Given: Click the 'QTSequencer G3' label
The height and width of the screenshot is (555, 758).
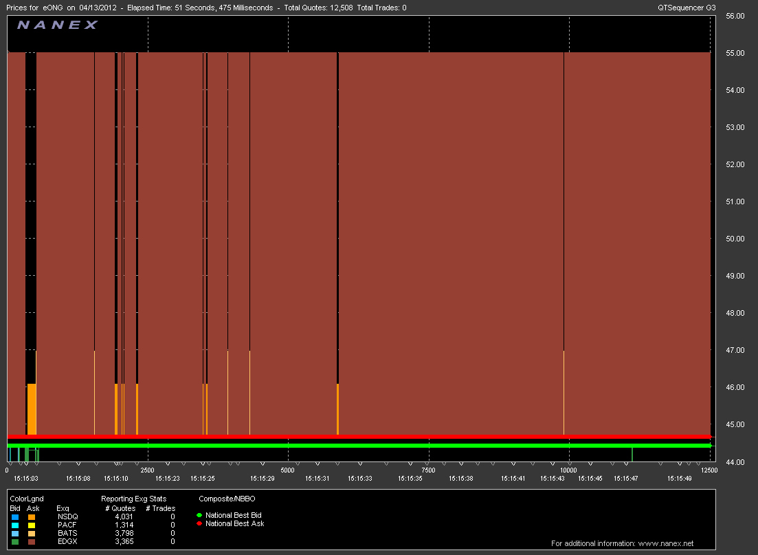Looking at the screenshot, I should click(687, 8).
